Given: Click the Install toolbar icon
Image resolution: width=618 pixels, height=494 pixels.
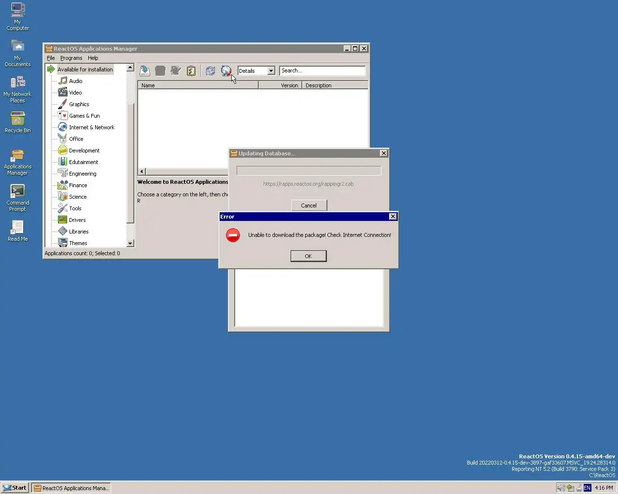Looking at the screenshot, I should click(x=145, y=71).
